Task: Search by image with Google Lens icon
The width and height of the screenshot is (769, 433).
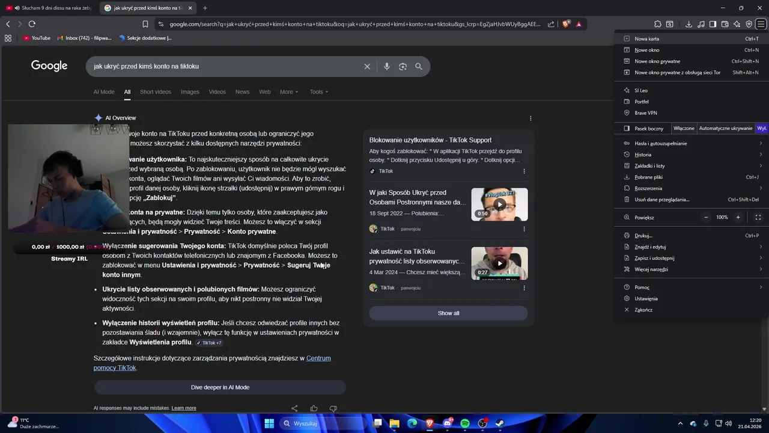Action: [x=403, y=66]
